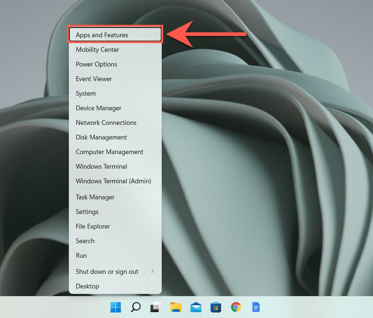This screenshot has width=373, height=318.
Task: Launch File Explorer folder icon in taskbar
Action: click(176, 307)
